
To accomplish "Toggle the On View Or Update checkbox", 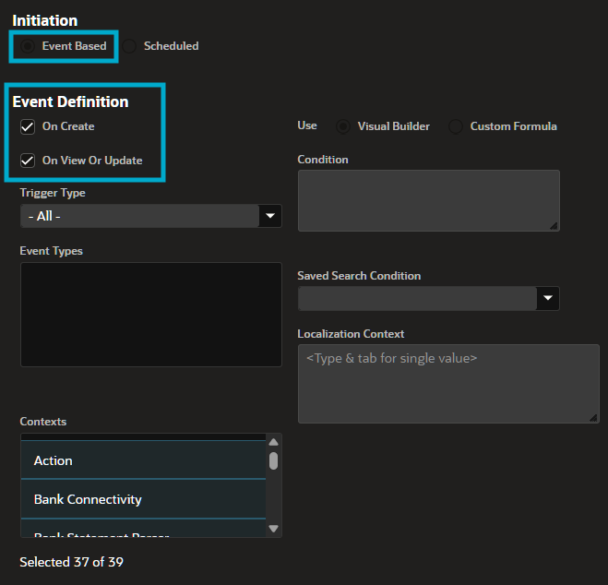I will tap(28, 161).
